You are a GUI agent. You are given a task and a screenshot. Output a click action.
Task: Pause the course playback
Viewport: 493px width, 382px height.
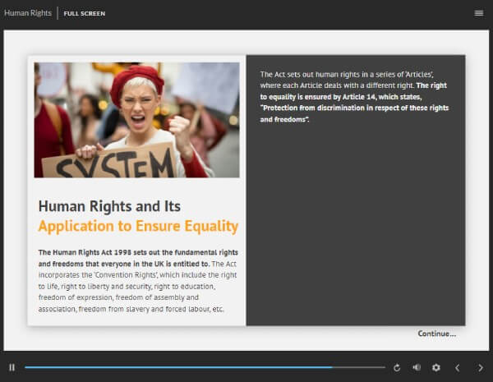click(x=12, y=367)
